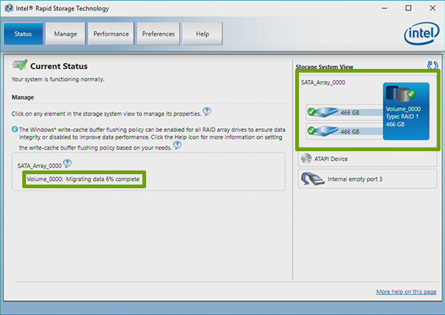Click the 'ATAPI Device' label
Viewport: 445px width, 315px height.
coord(331,159)
